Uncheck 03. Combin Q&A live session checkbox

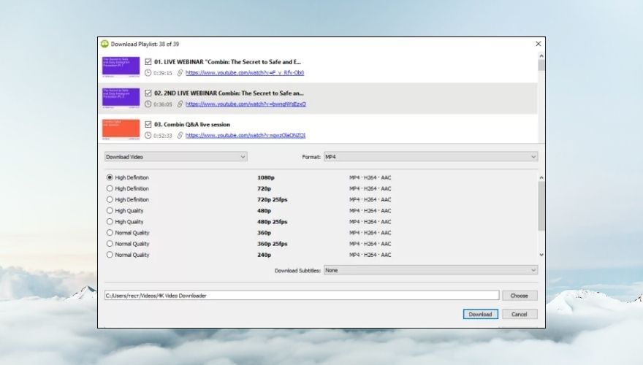[x=148, y=124]
